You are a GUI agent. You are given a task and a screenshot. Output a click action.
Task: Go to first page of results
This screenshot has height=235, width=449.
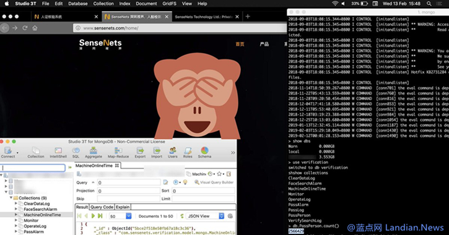click(79, 216)
